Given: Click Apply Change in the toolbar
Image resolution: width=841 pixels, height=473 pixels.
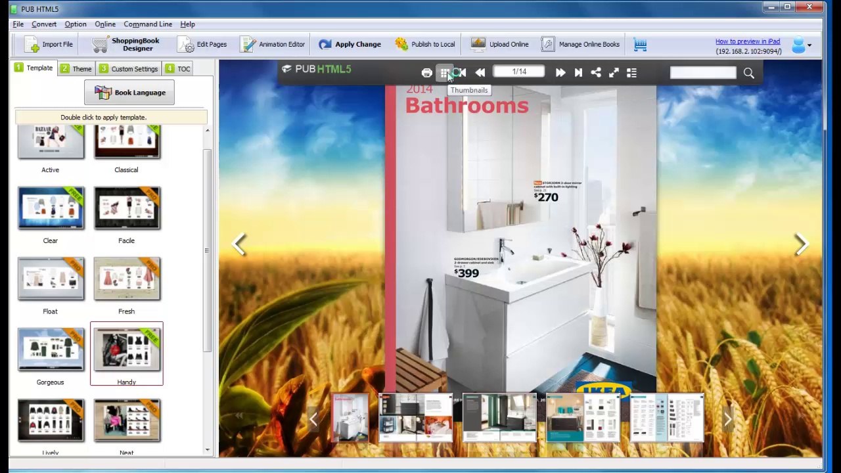Looking at the screenshot, I should [x=350, y=44].
